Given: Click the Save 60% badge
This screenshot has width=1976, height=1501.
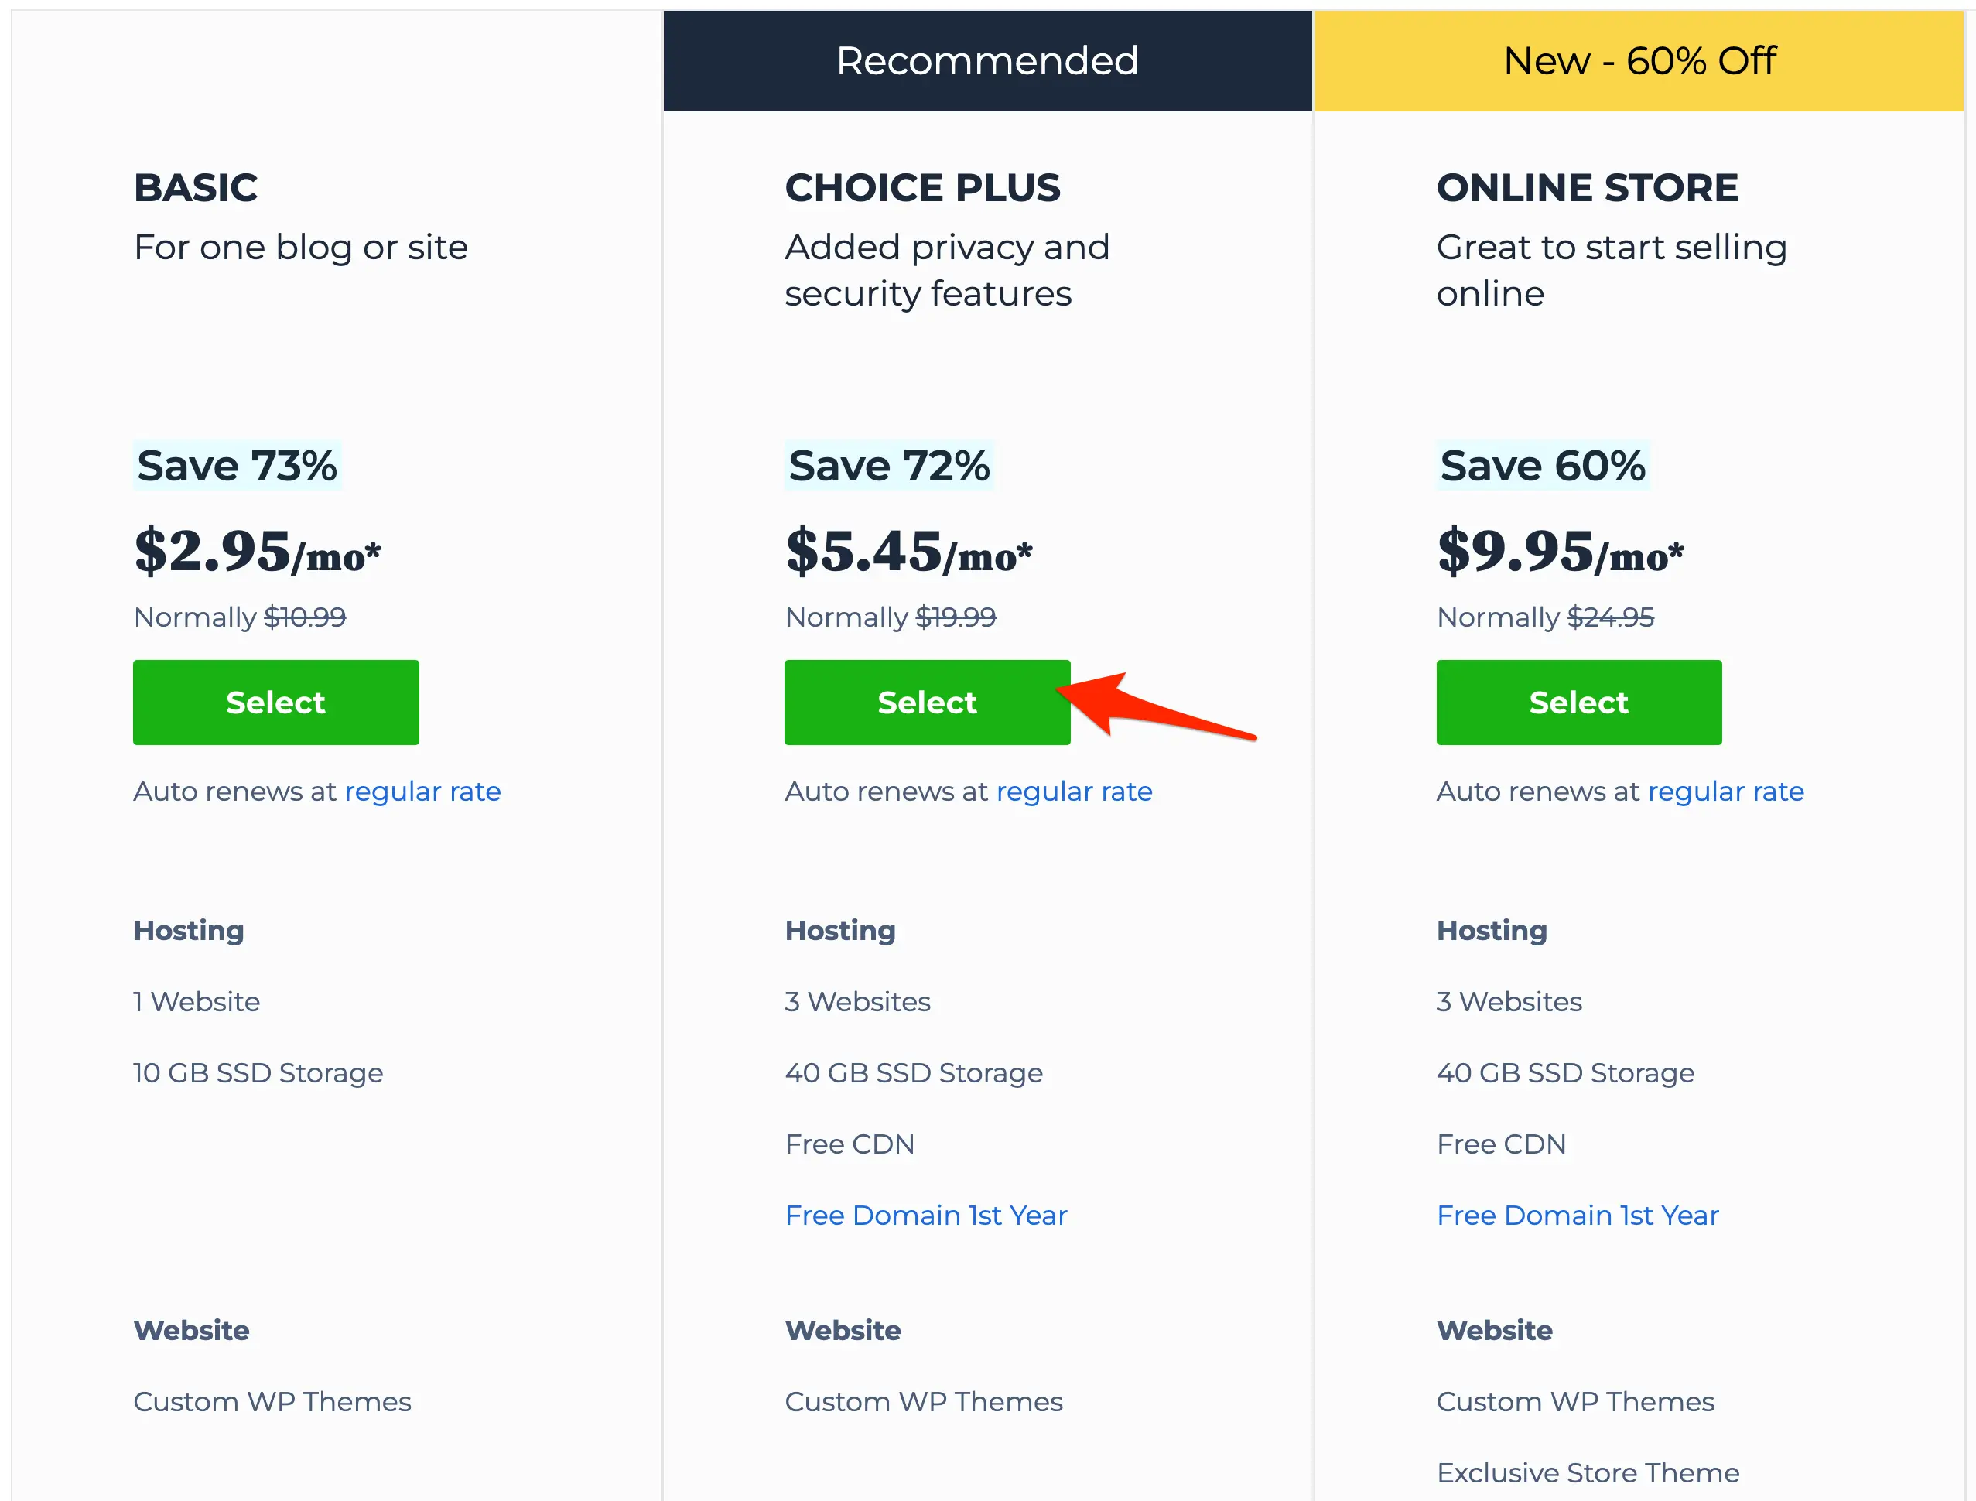Looking at the screenshot, I should tap(1542, 466).
